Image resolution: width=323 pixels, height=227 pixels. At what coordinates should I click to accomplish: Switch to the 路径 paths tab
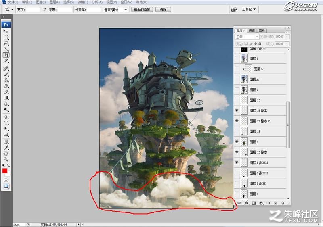click(262, 31)
